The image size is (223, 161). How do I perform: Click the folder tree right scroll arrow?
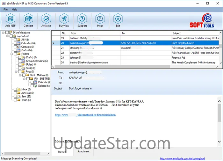click(48, 153)
